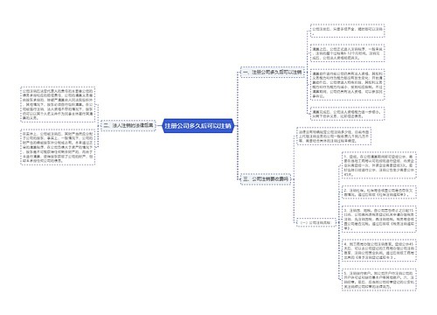437x315 pixels.
Task: Select the topmost leaf under branch 一
Action: [x=348, y=31]
